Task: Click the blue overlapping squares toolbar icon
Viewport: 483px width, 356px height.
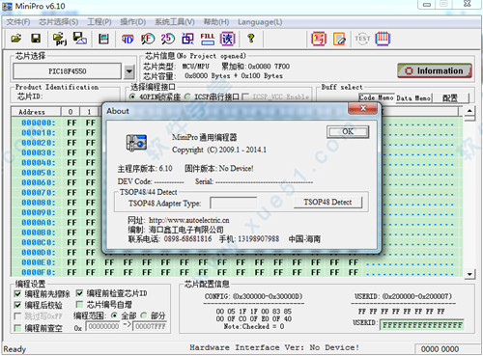Action: point(187,39)
